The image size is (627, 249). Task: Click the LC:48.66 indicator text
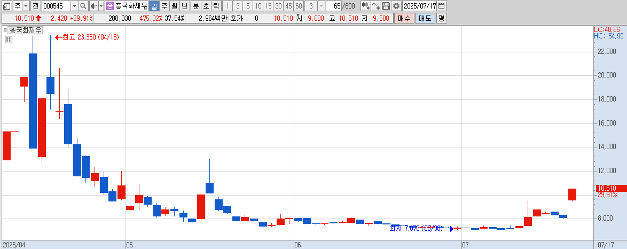[607, 29]
